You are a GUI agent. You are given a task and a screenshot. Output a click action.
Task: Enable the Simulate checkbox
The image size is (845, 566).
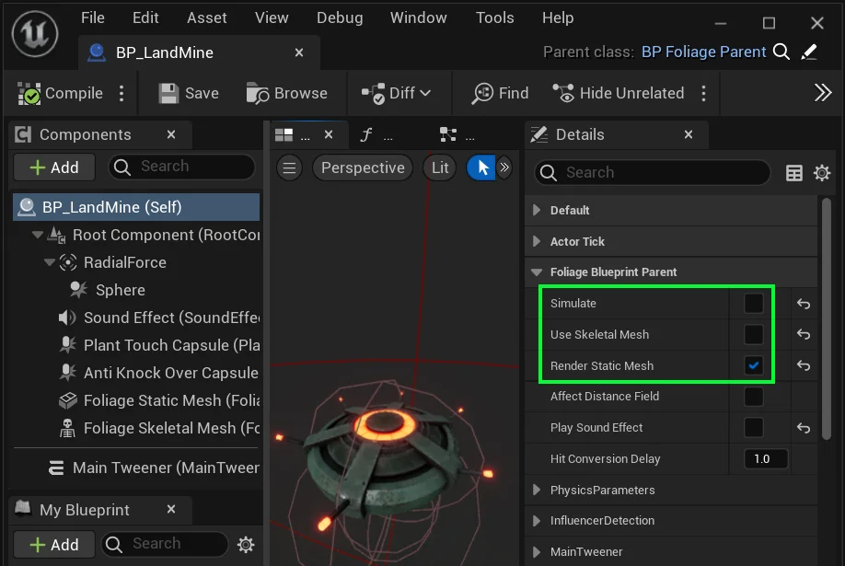tap(753, 304)
